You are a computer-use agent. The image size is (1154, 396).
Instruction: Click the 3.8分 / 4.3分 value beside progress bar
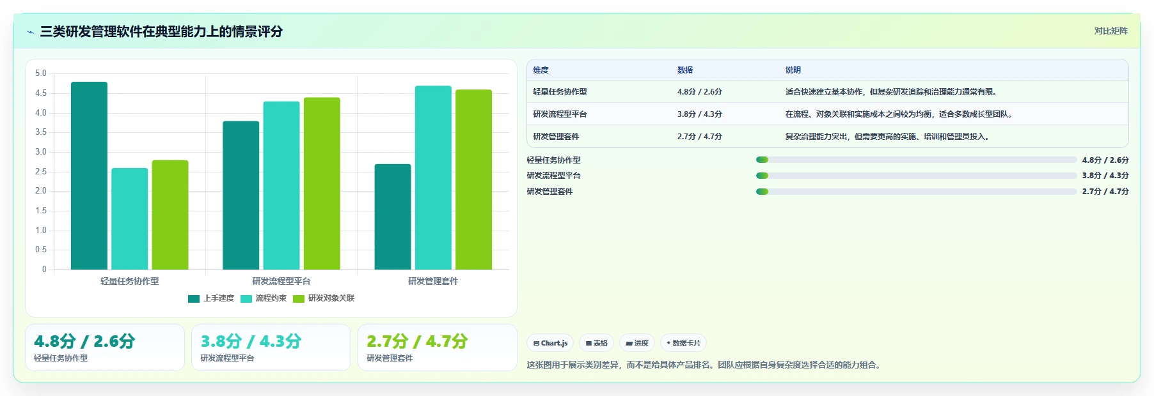point(1105,176)
